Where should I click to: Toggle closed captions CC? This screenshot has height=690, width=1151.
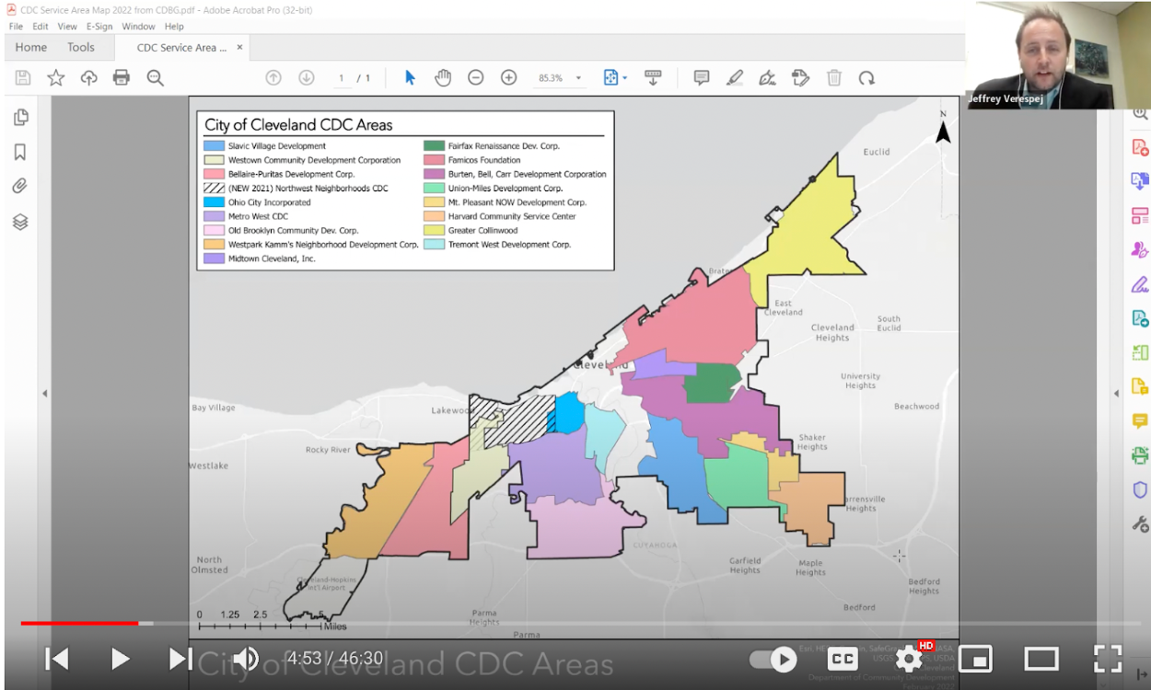click(x=842, y=659)
